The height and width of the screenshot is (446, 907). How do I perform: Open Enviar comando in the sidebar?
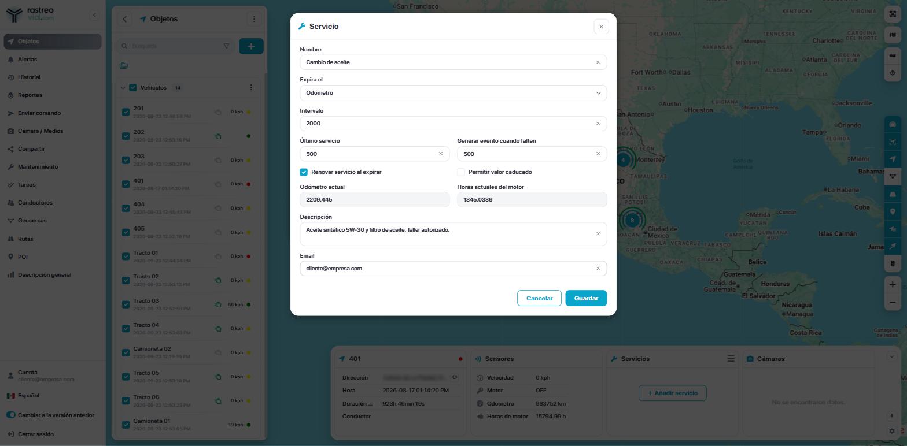point(53,113)
